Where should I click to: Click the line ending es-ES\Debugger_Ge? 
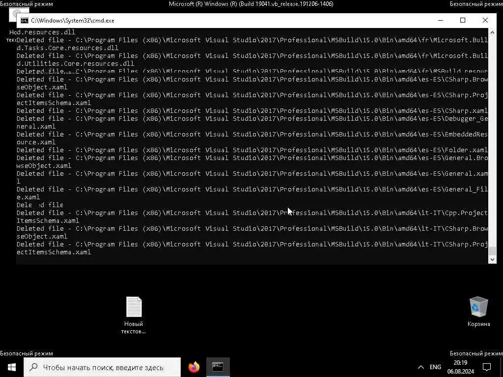point(252,119)
